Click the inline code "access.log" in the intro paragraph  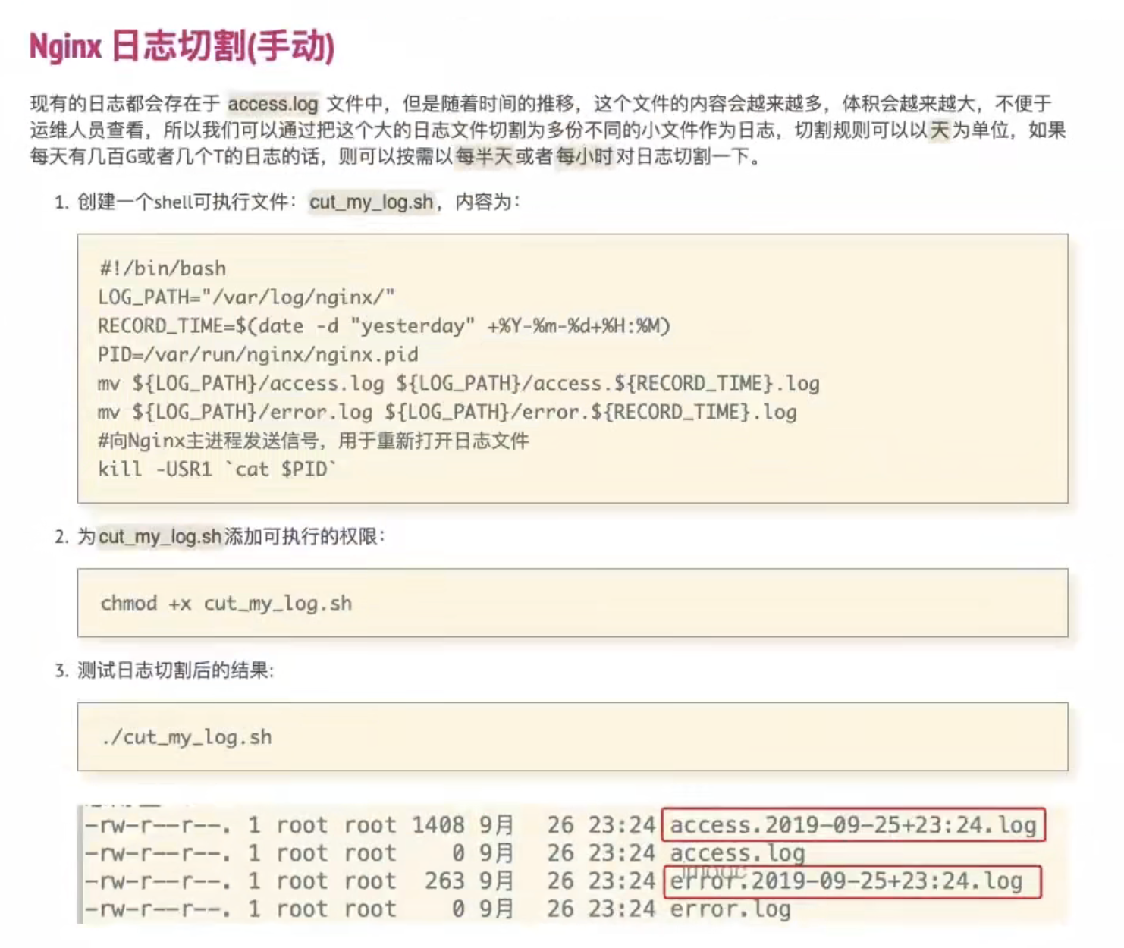[273, 104]
